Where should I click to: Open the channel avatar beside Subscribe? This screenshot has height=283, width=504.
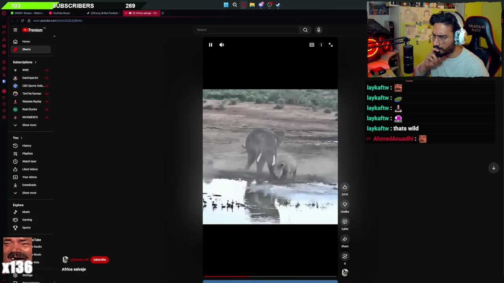click(x=65, y=259)
